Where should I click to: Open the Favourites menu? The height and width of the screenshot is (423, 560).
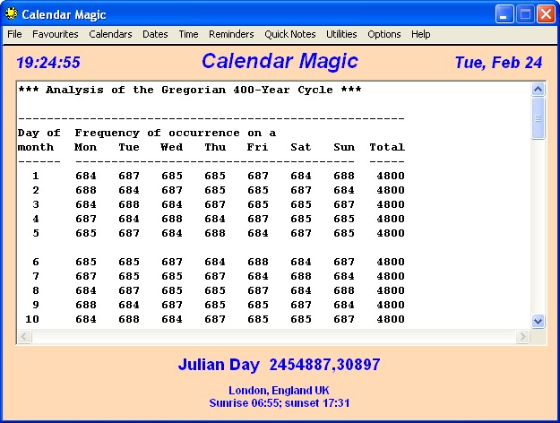56,34
